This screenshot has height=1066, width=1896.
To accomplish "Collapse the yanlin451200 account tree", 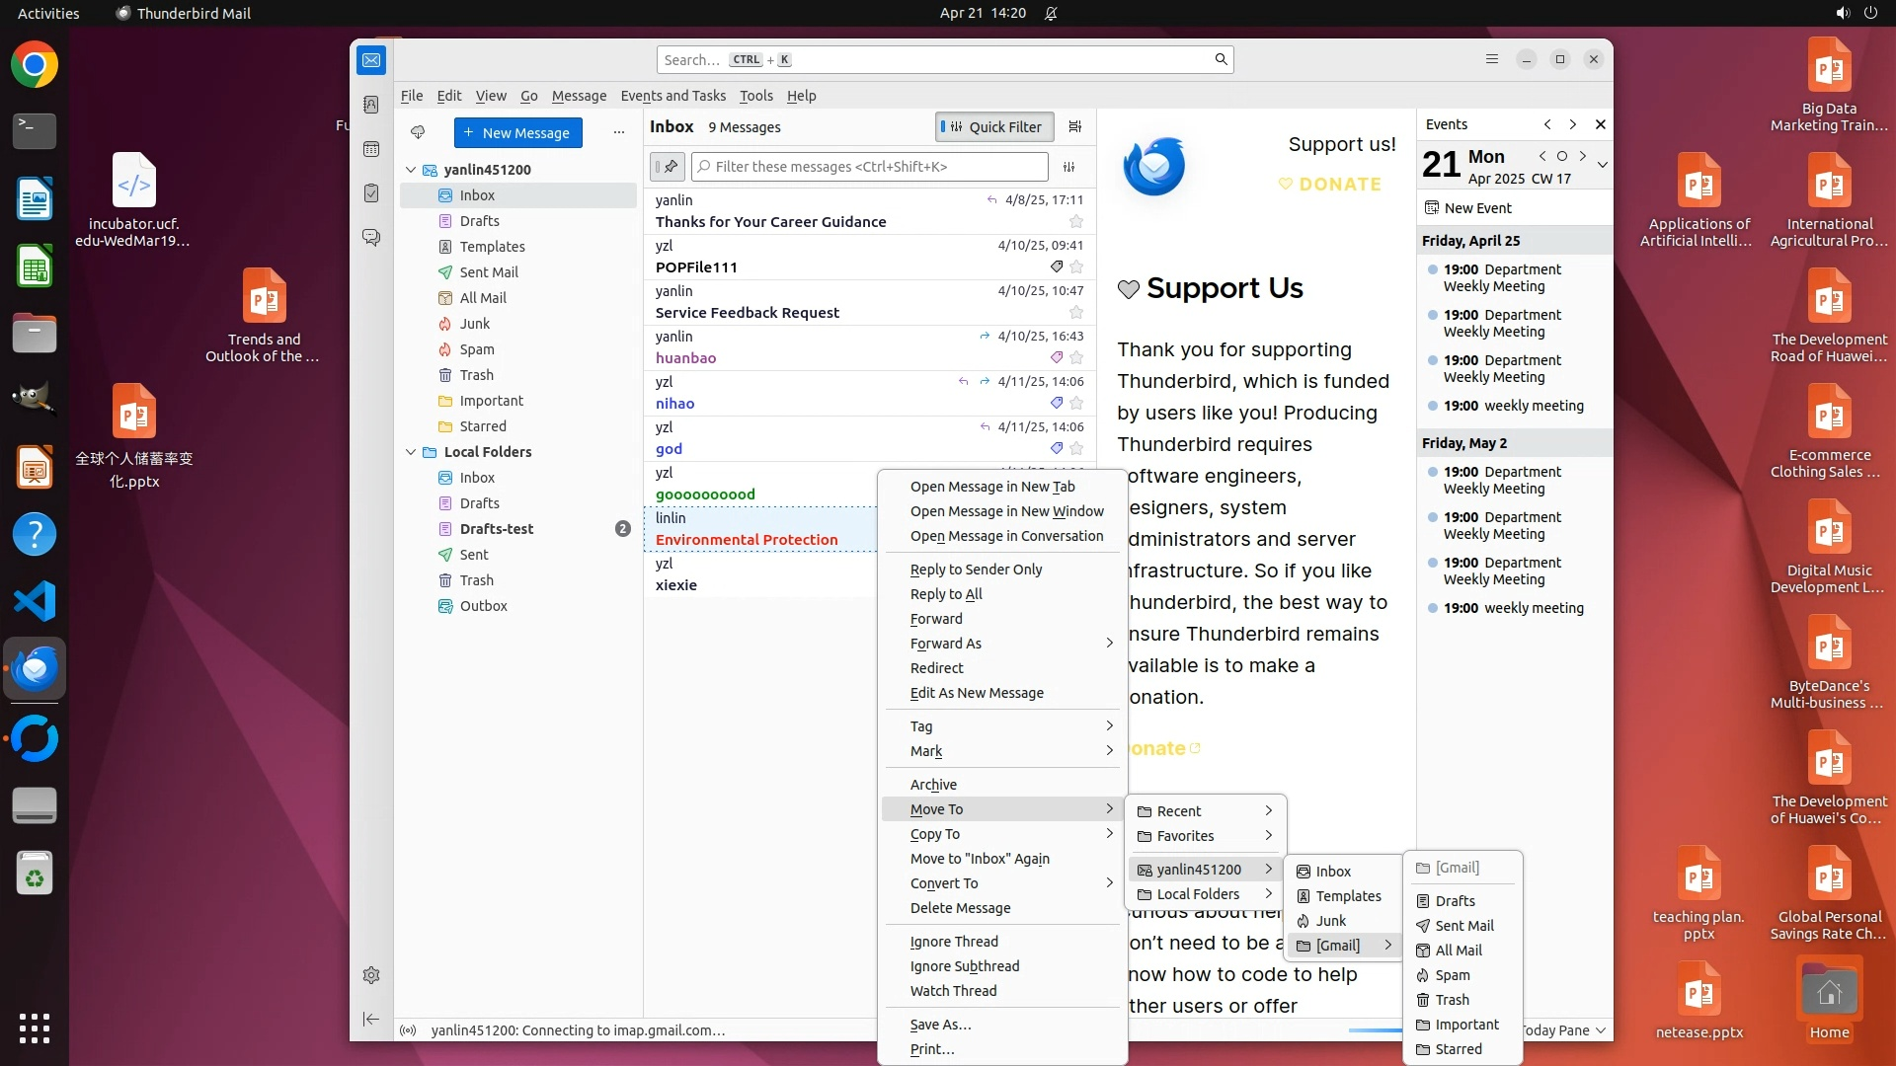I will (411, 170).
